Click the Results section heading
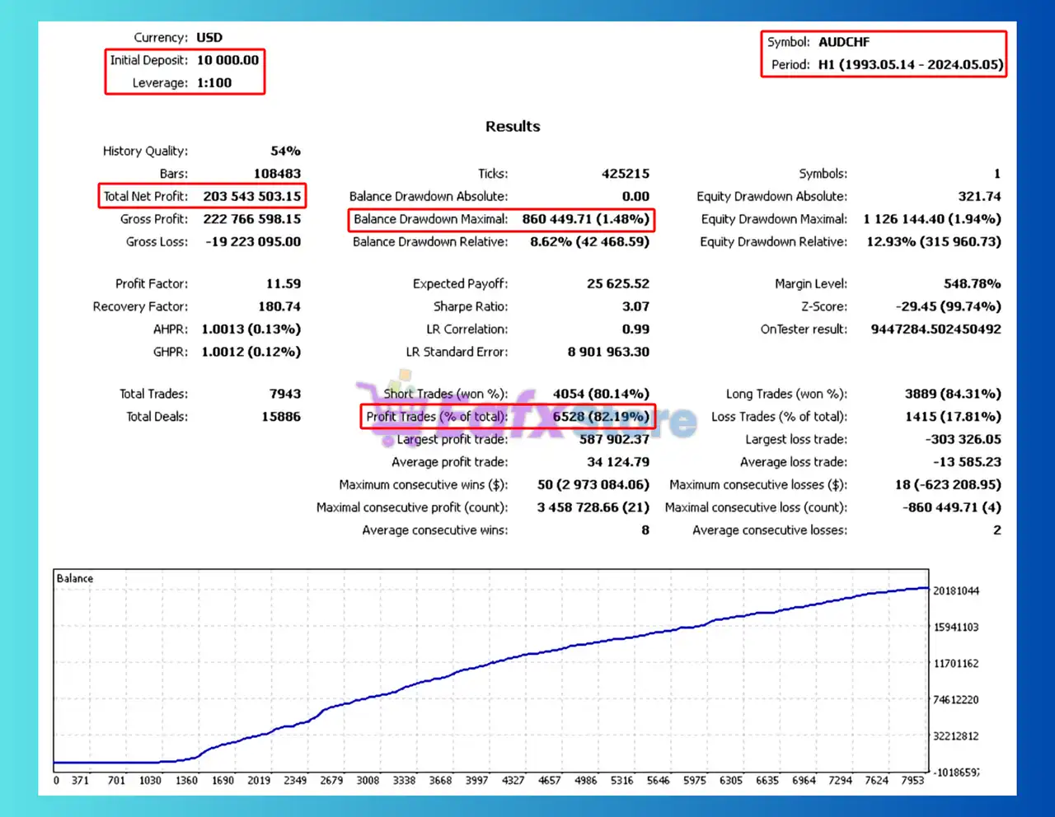 pos(513,126)
